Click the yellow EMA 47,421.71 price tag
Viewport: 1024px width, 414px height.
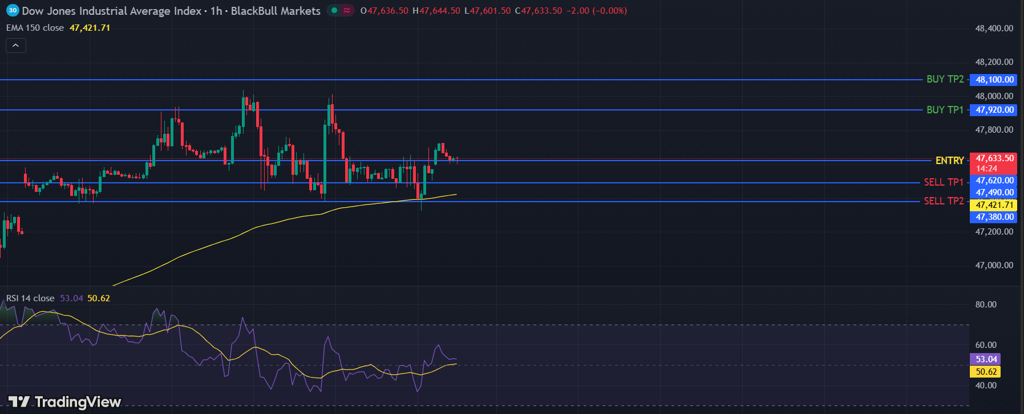tap(994, 205)
